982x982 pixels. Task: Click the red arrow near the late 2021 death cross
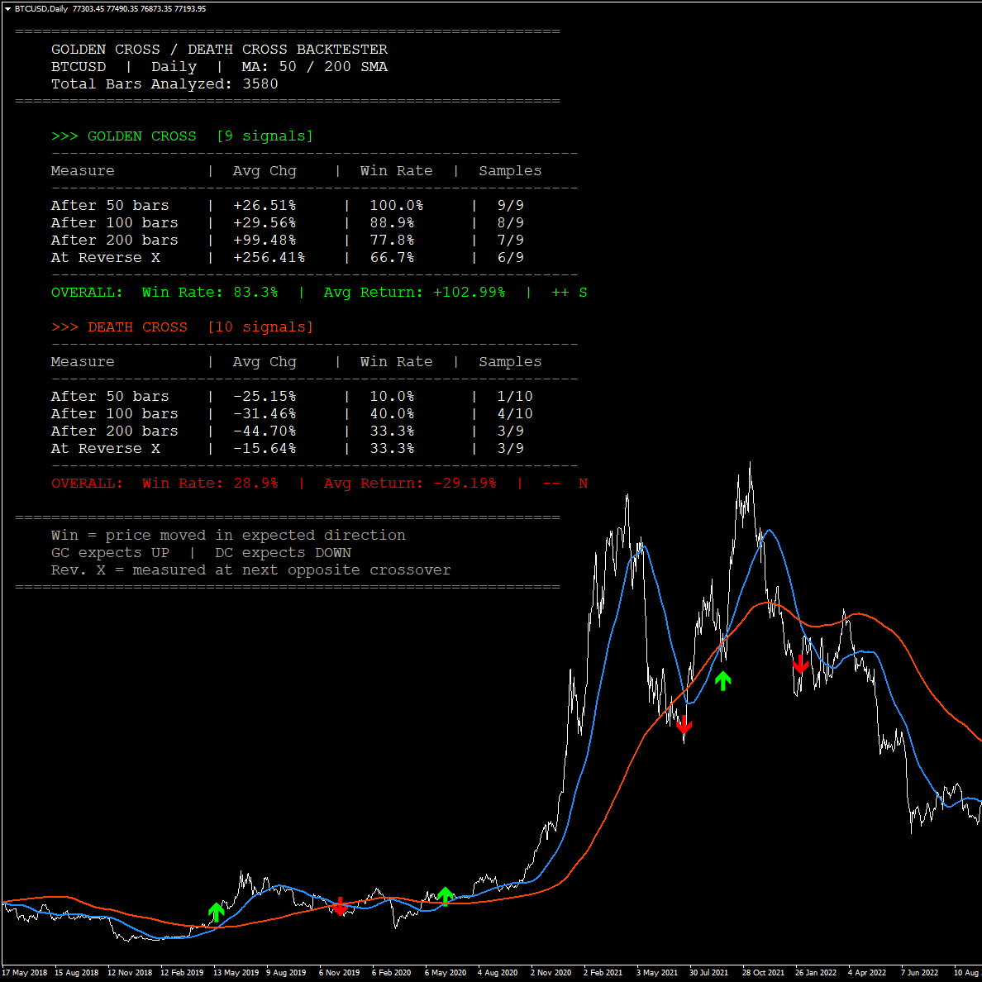801,664
